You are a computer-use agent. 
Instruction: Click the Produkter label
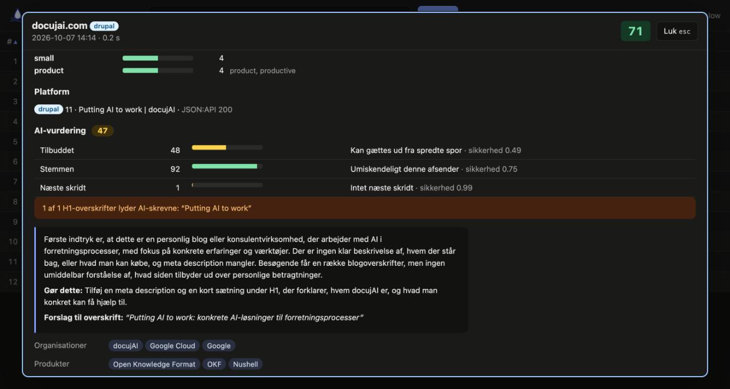[52, 364]
